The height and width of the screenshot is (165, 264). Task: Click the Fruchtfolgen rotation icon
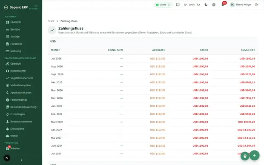(7, 114)
